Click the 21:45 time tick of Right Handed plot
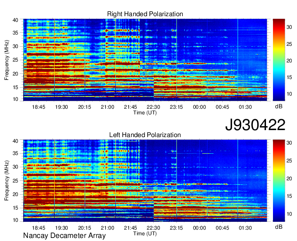The image size is (297, 241). tap(130, 107)
